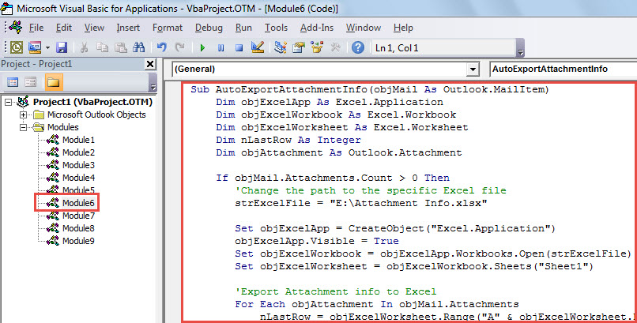Run the macro with green play icon
The width and height of the screenshot is (637, 323).
point(202,48)
